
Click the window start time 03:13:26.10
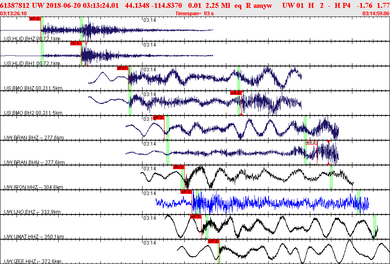tap(14, 14)
